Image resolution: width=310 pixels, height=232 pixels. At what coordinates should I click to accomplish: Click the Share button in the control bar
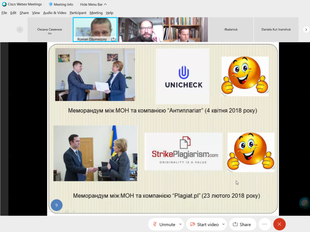pos(242,224)
